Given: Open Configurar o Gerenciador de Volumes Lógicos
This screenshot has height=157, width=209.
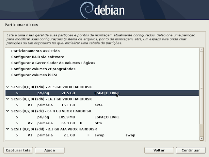Looking at the screenshot, I should pos(53,63).
